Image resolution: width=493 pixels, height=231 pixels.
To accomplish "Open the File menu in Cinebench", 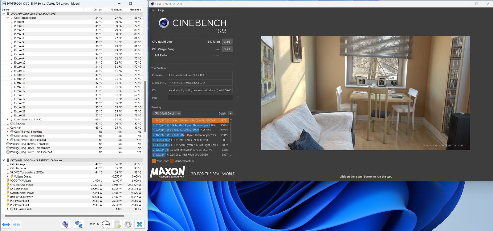I will pos(153,10).
